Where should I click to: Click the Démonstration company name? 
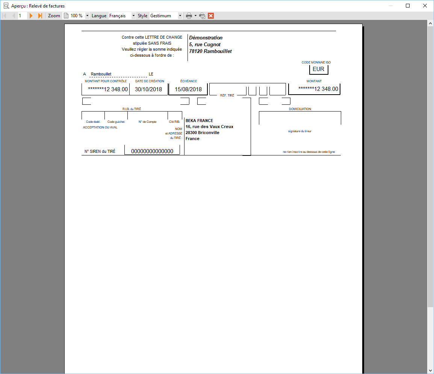tap(206, 38)
